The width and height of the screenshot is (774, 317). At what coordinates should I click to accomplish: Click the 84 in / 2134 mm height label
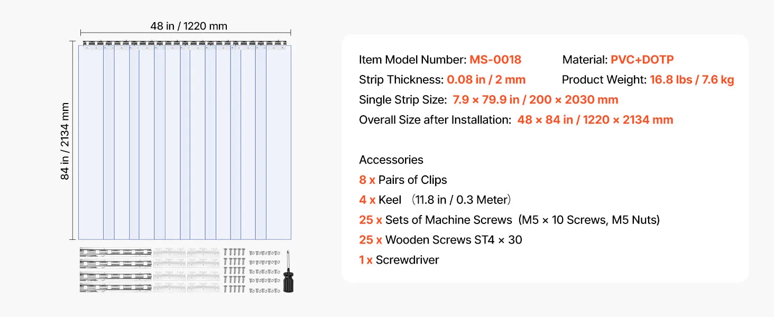pyautogui.click(x=65, y=141)
